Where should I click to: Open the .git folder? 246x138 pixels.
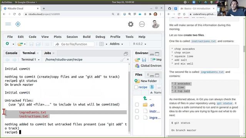point(152,105)
